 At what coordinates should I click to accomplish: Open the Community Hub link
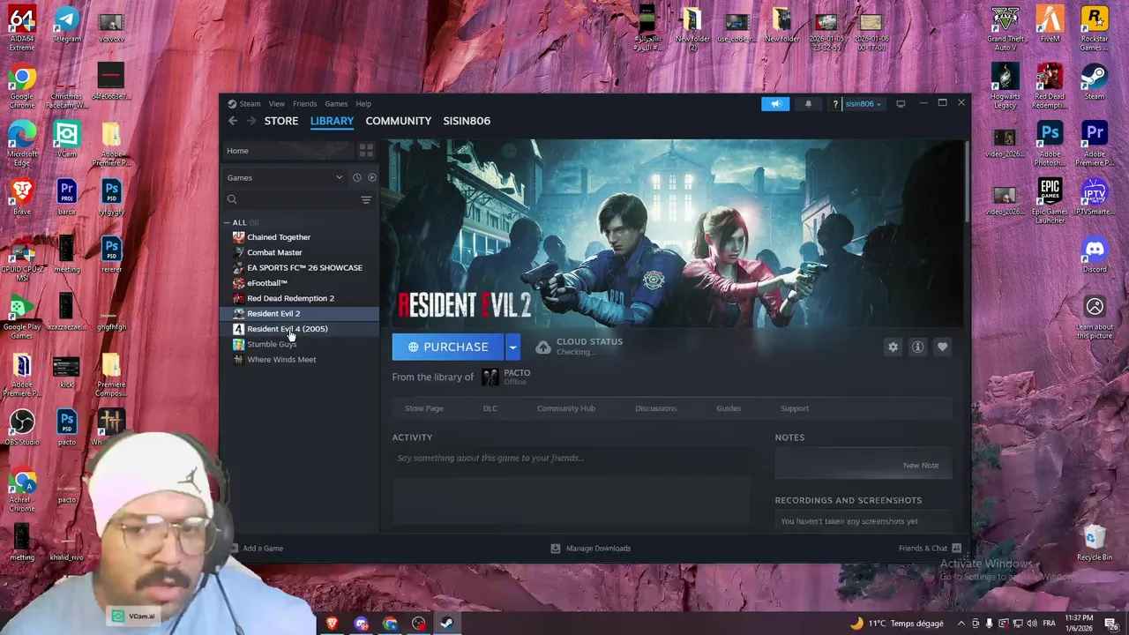click(x=566, y=408)
